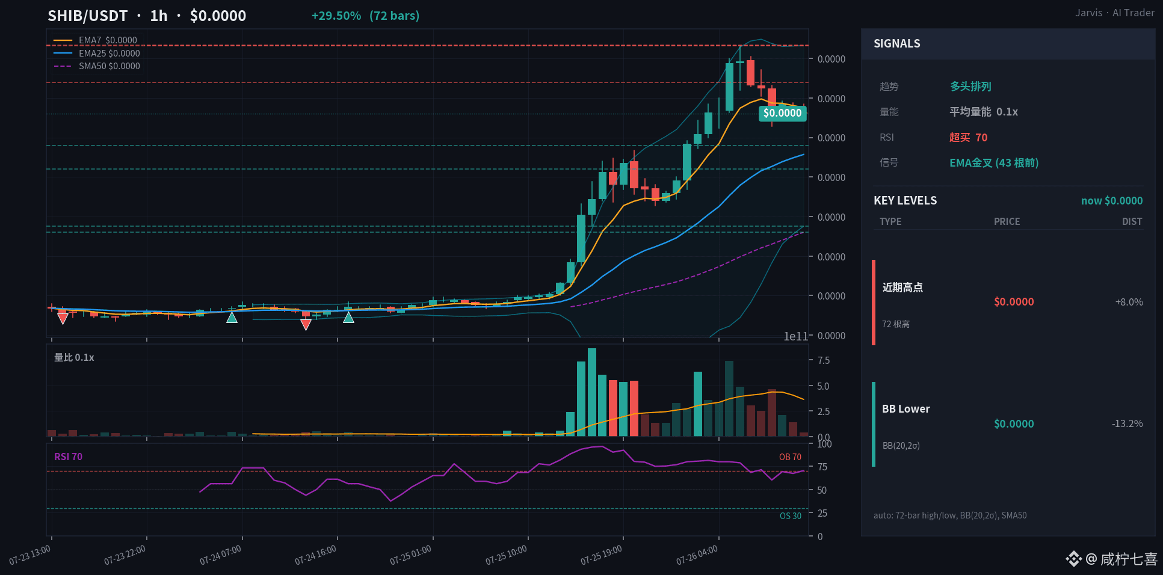This screenshot has width=1163, height=575.
Task: Click the 72 根高 sublabel
Action: tap(896, 324)
